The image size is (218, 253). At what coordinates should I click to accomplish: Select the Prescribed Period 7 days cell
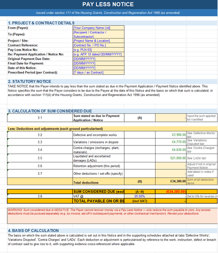click(99, 72)
